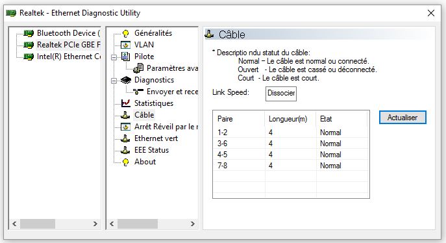Click adapter list horizontal scrollbar thumb
The image size is (446, 243).
(37, 224)
